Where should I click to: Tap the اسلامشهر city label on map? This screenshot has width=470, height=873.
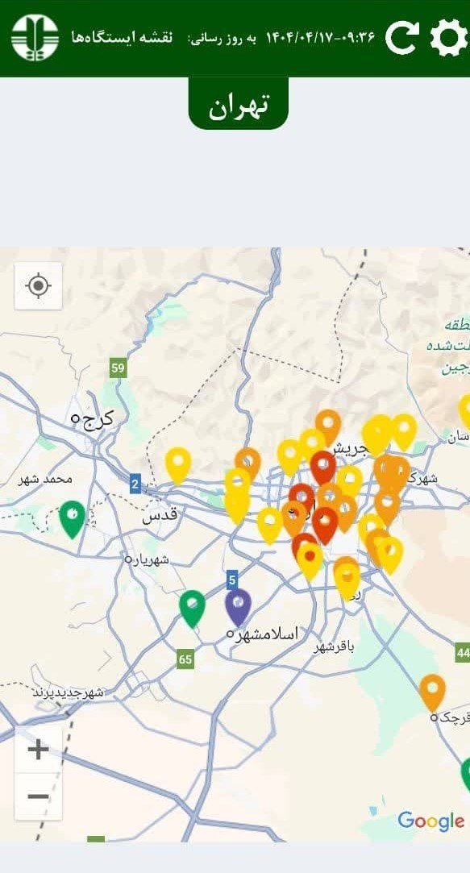click(266, 634)
